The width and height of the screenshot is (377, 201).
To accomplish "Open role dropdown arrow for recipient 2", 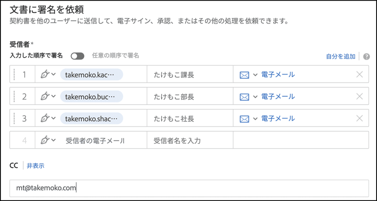I will pyautogui.click(x=53, y=96).
